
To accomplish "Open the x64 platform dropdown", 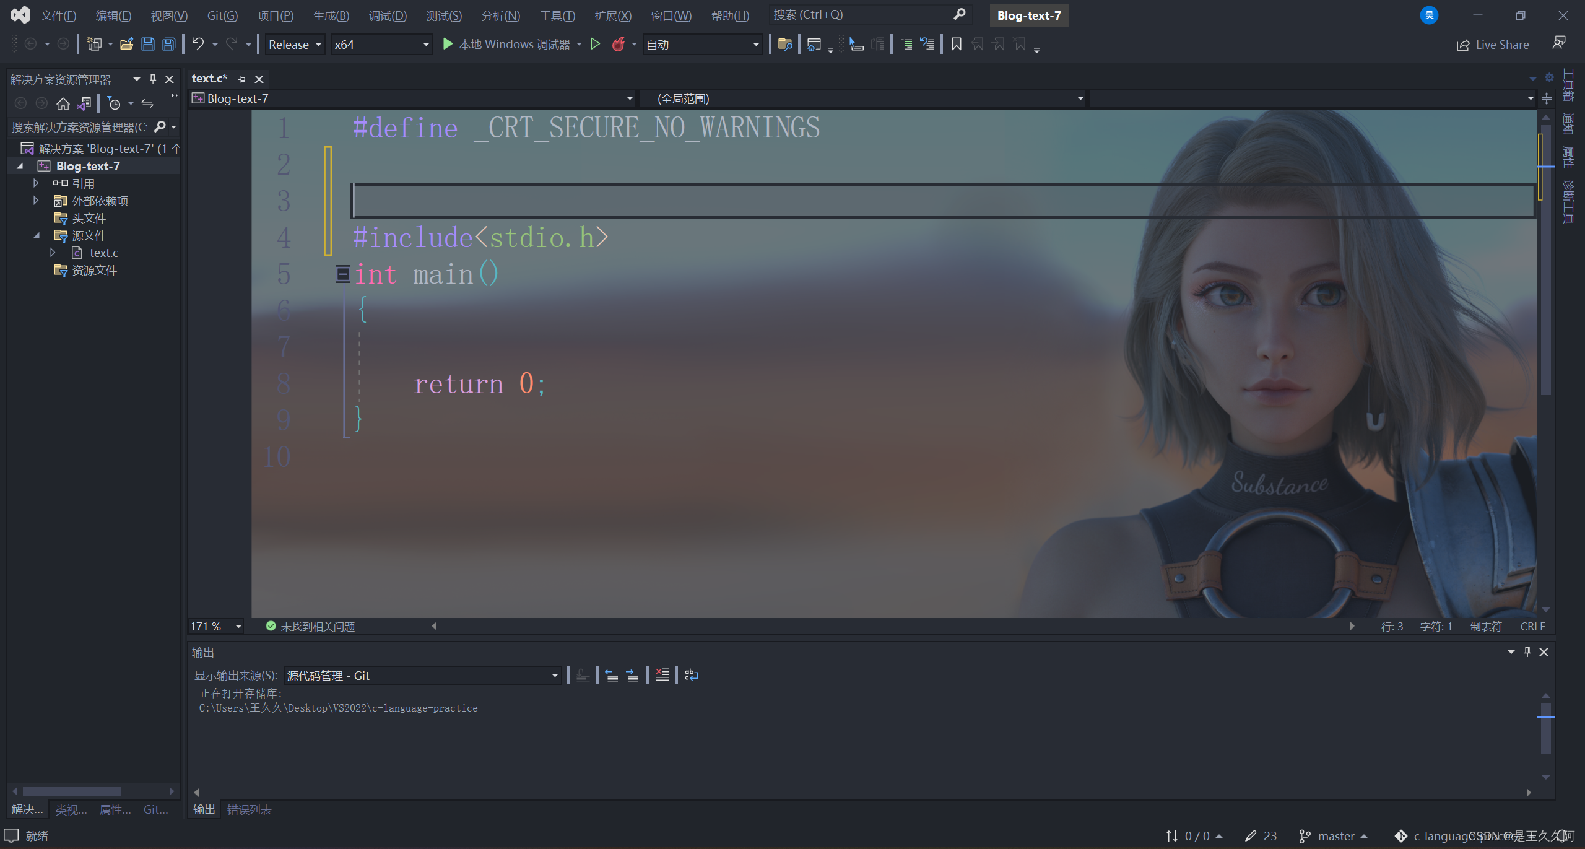I will point(381,45).
